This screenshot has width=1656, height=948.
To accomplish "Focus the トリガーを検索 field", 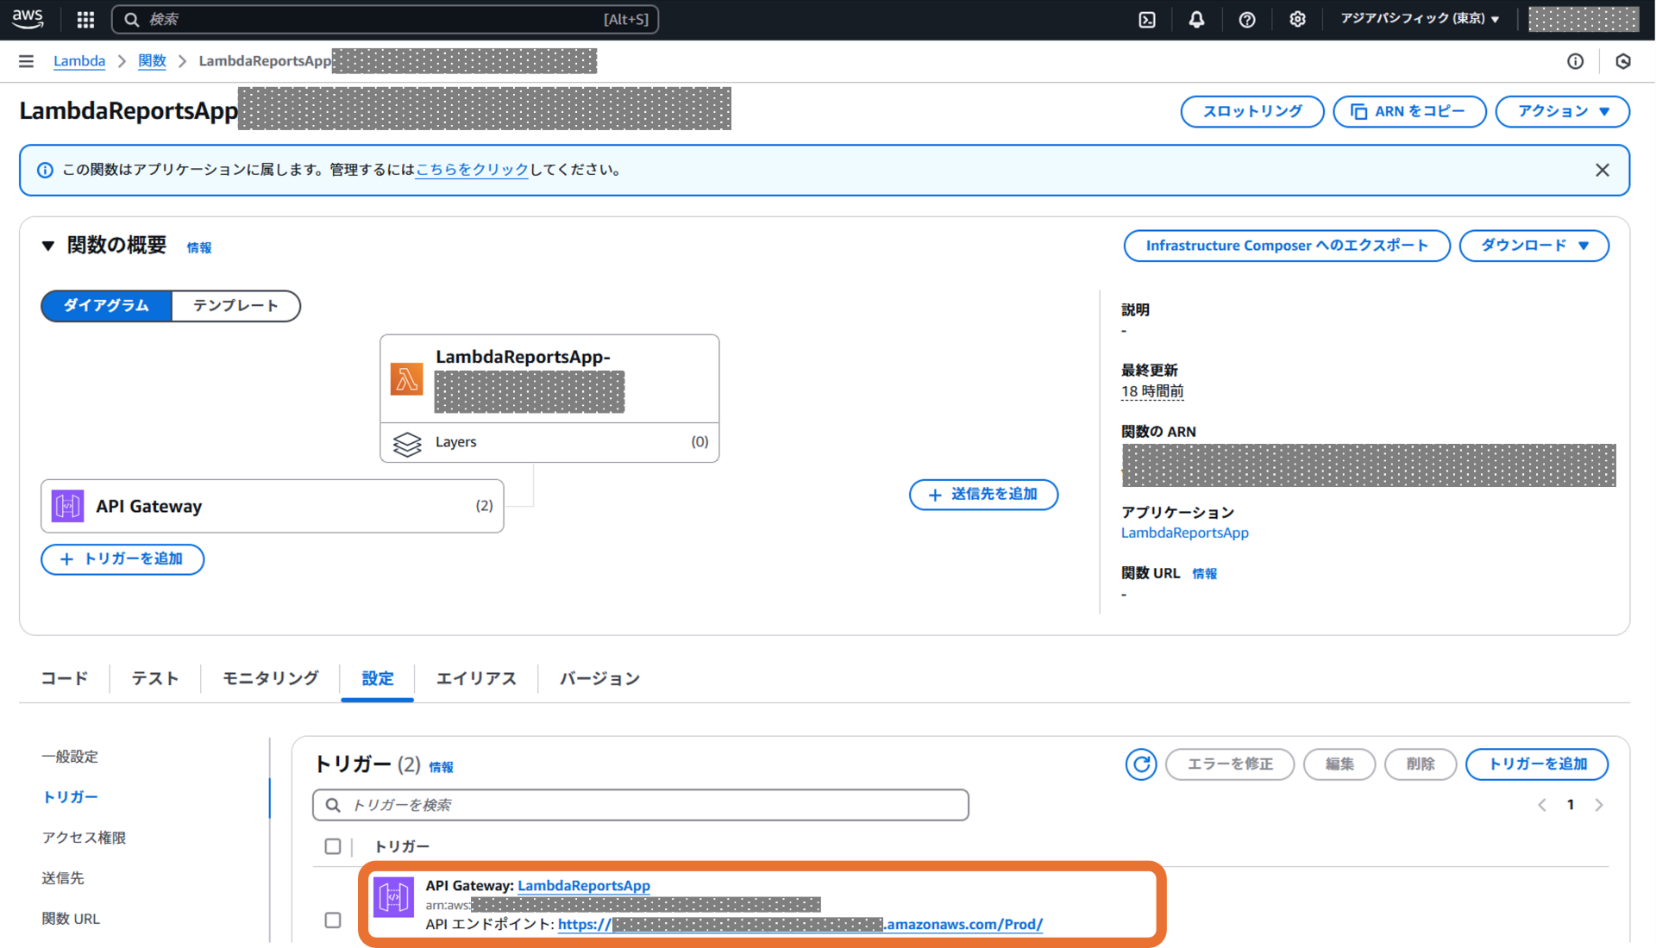I will (641, 805).
